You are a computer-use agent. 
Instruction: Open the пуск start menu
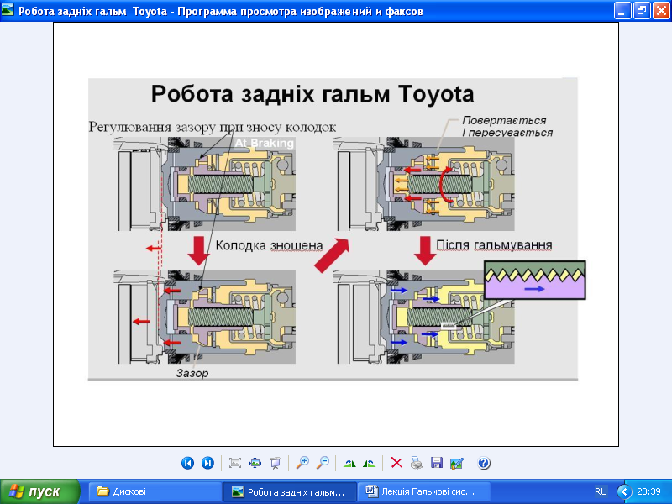(x=39, y=491)
